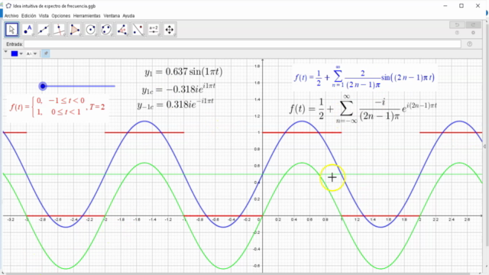The height and width of the screenshot is (275, 489).
Task: Click the 2.6 label on the horizontal axis
Action: coord(467,220)
